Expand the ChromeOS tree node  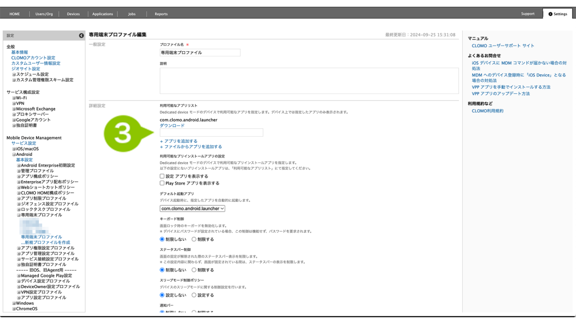[x=14, y=309]
